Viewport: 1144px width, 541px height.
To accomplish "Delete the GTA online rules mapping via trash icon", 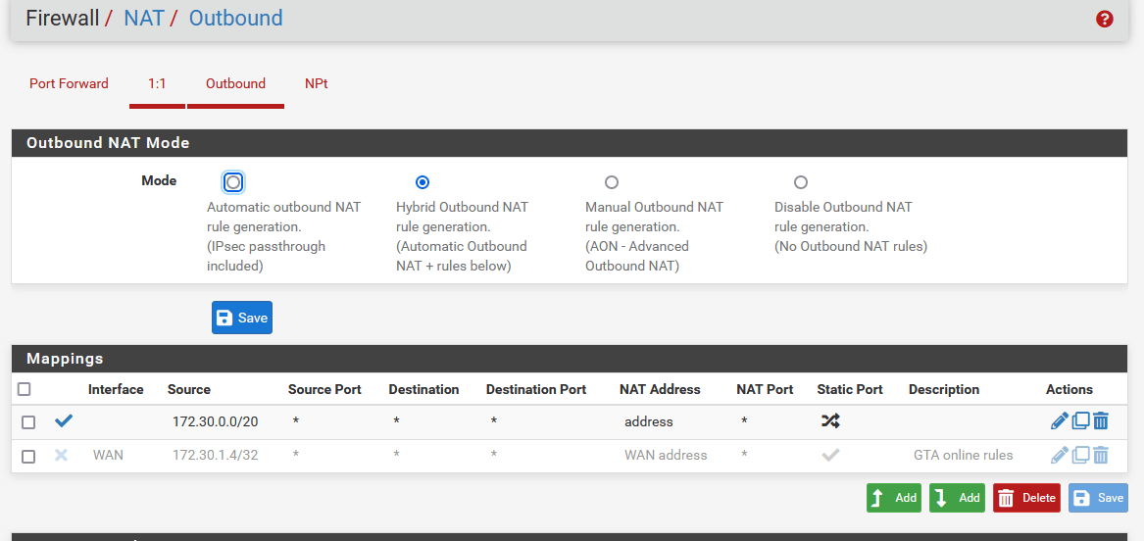I will [1101, 455].
